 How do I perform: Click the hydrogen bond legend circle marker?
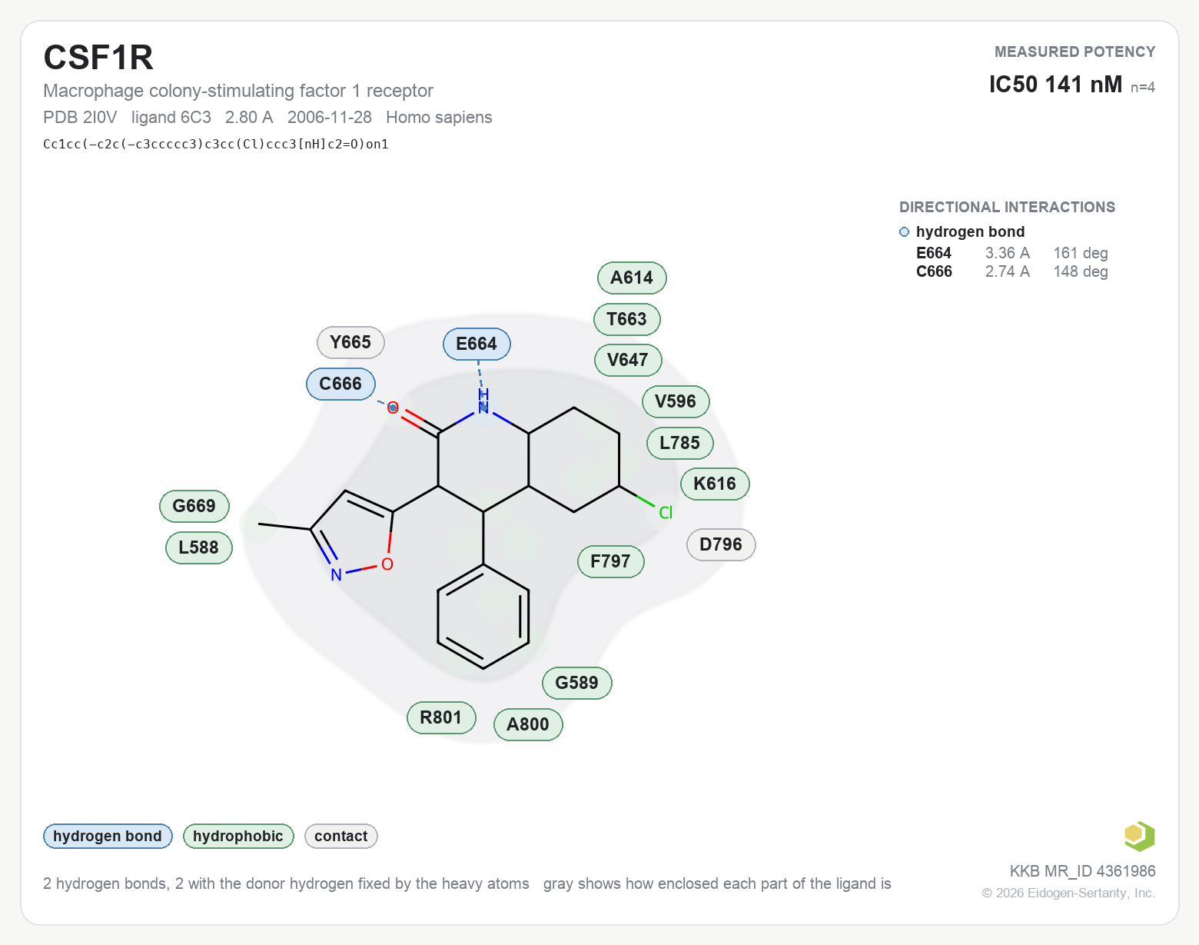tap(904, 232)
